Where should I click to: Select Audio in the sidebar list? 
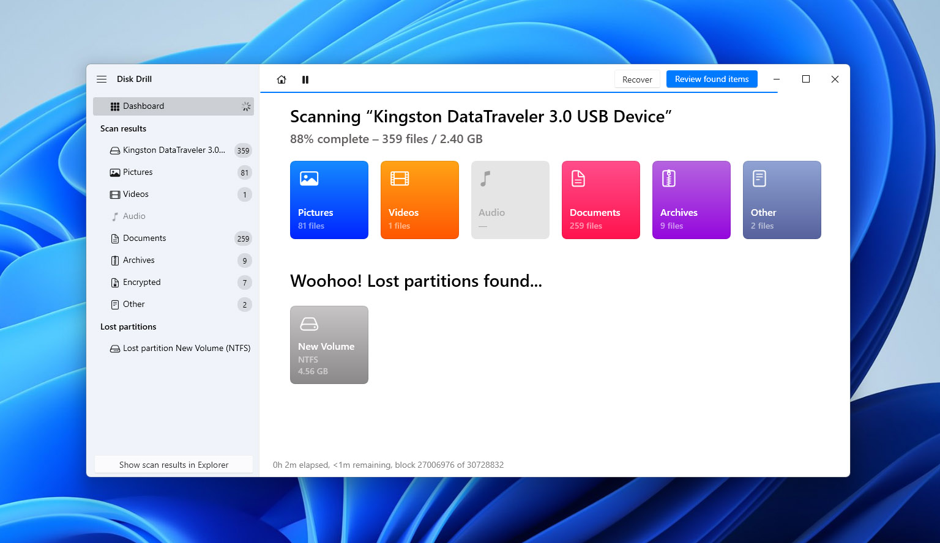[173, 216]
